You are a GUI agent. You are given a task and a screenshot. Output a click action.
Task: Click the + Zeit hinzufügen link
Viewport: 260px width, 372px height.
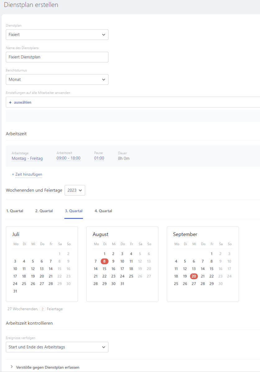[x=27, y=175]
